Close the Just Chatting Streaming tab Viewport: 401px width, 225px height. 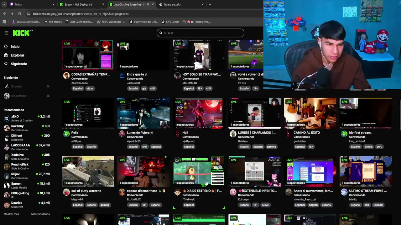point(153,4)
